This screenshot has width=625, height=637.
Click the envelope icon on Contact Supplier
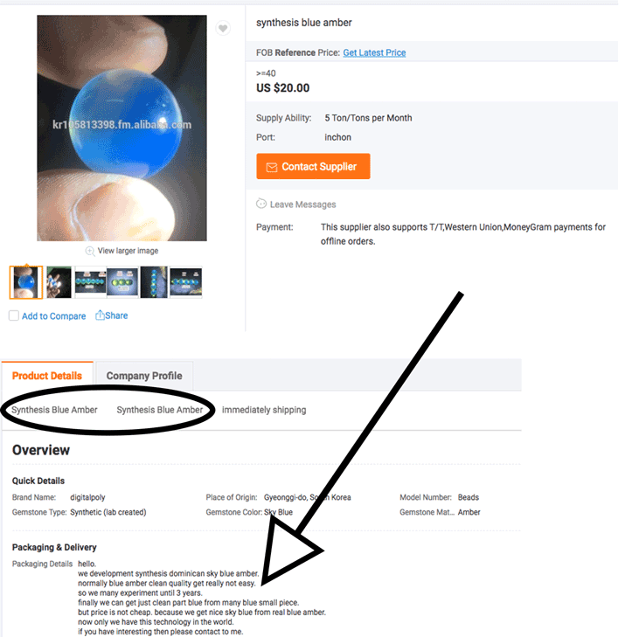pos(272,167)
